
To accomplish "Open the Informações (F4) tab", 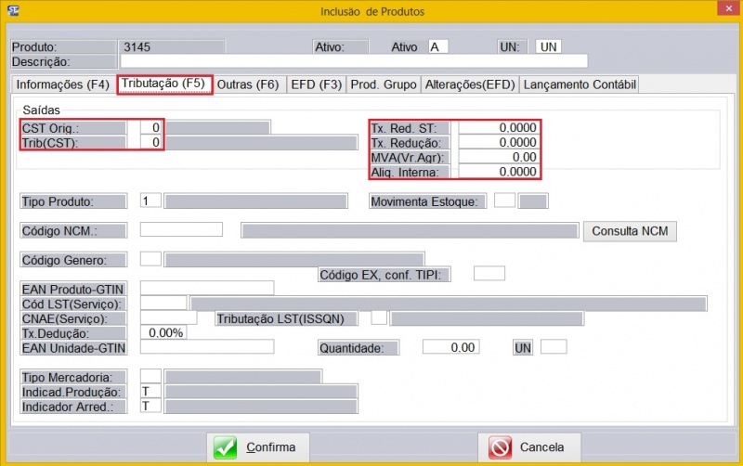I will [x=63, y=84].
